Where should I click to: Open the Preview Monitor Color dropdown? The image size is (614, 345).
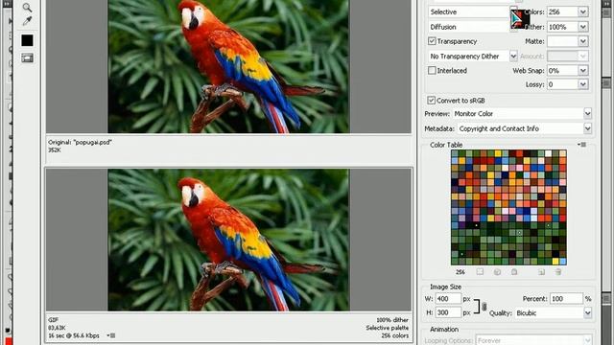coord(522,113)
